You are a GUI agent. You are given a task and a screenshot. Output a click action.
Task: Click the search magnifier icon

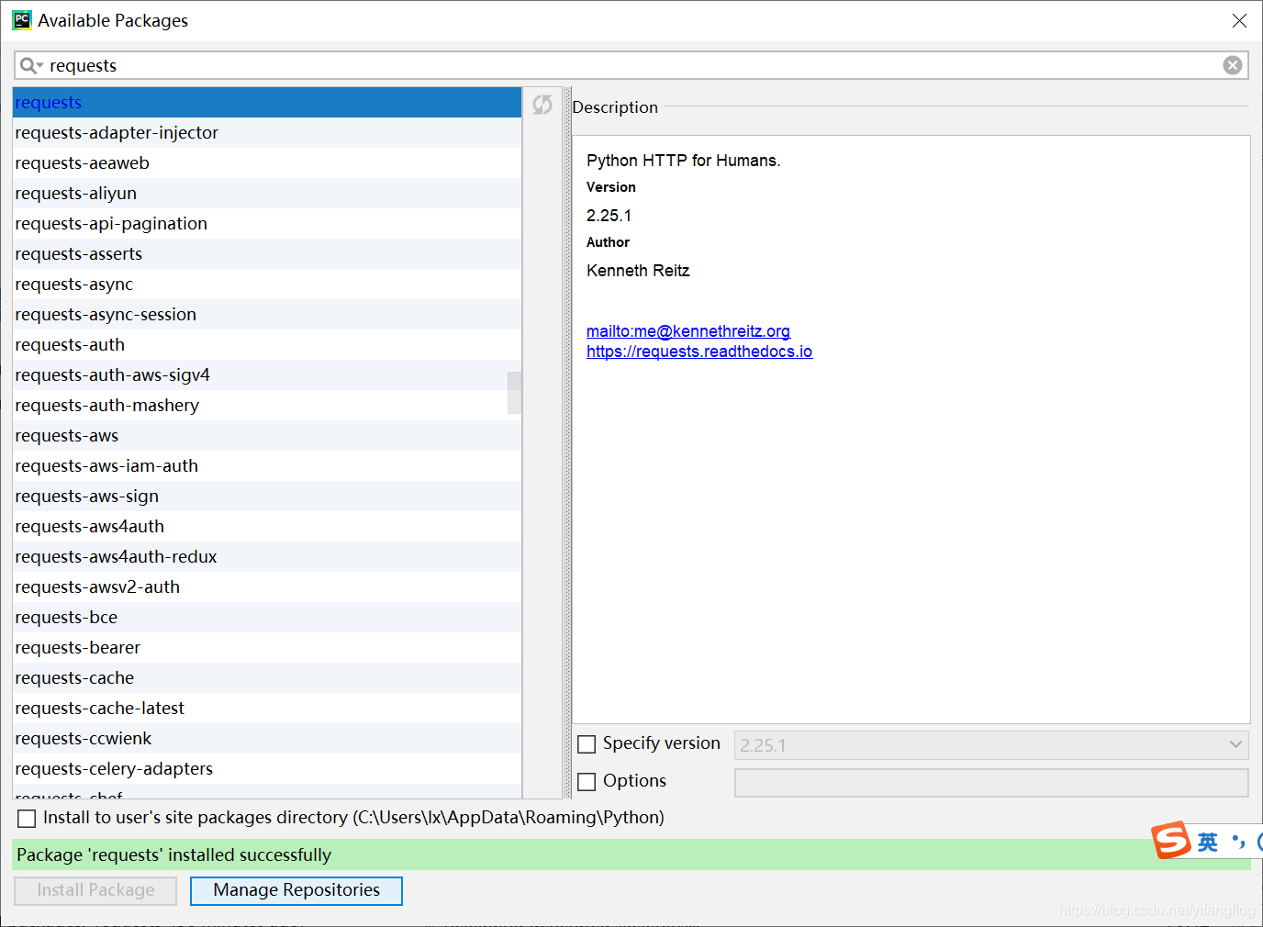[x=30, y=65]
